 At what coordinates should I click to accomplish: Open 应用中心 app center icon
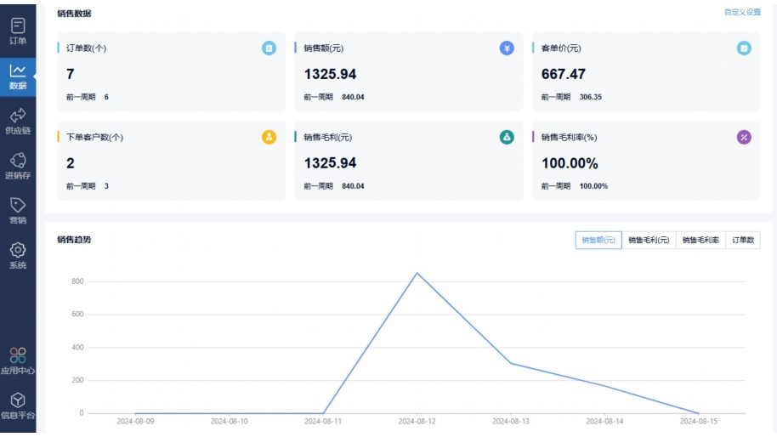pos(18,356)
